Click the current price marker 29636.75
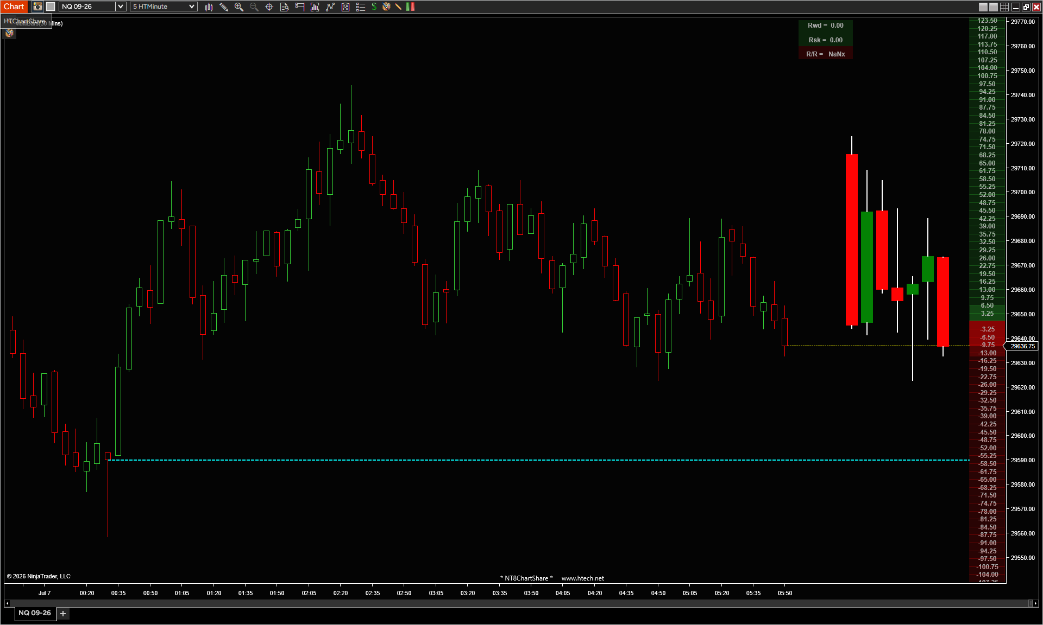The image size is (1043, 625). 1022,346
